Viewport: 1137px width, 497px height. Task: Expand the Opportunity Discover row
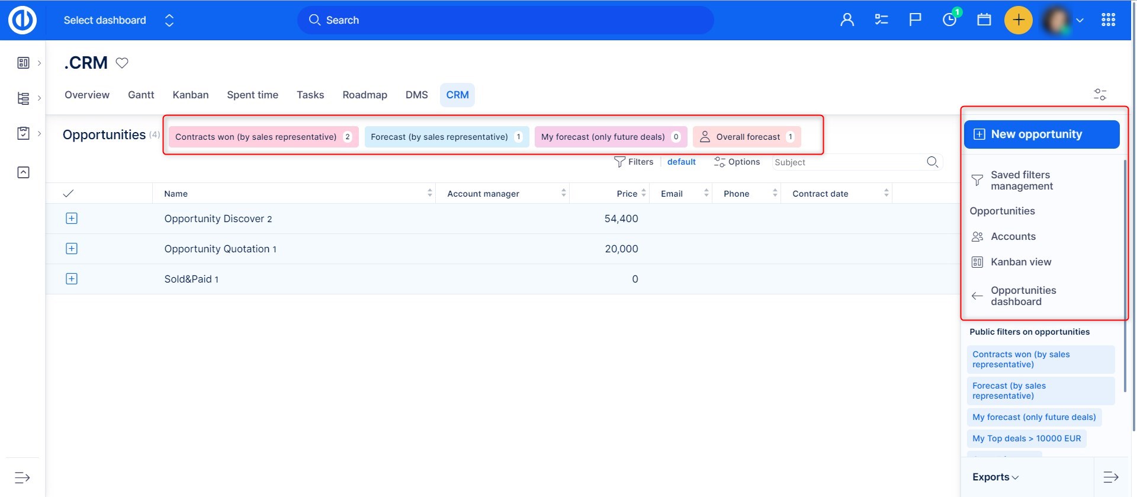(x=72, y=219)
